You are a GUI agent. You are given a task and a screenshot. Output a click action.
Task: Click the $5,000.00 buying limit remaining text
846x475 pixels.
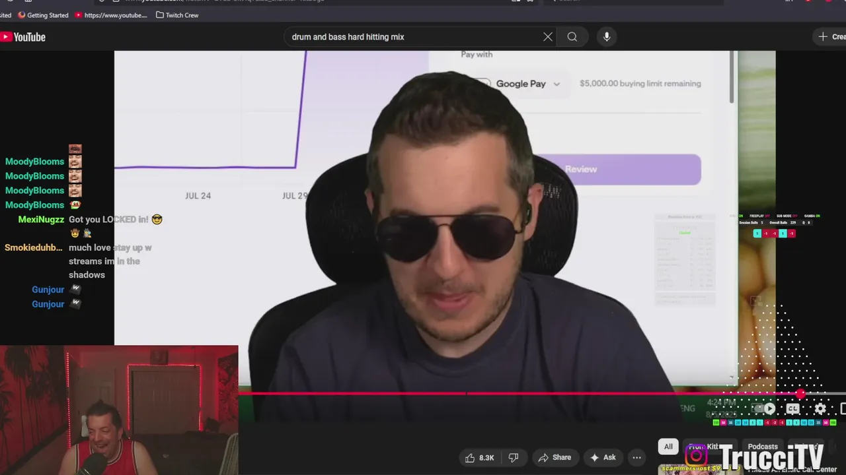point(640,84)
